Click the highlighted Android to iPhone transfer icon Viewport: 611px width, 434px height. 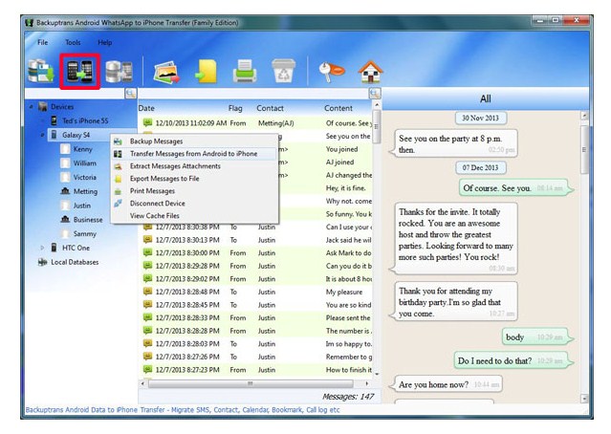click(x=79, y=73)
